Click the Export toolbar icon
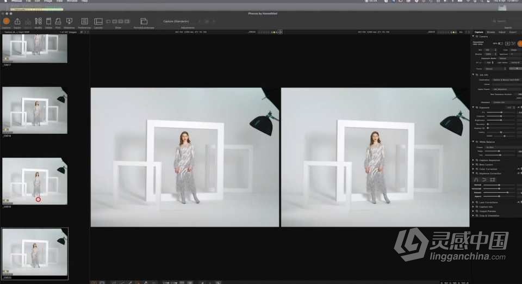The height and width of the screenshot is (284, 522). [x=17, y=21]
